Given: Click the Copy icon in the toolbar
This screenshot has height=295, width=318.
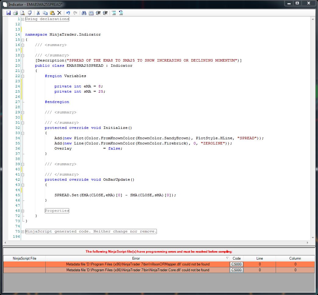Looking at the screenshot, I should pyautogui.click(x=45, y=13).
